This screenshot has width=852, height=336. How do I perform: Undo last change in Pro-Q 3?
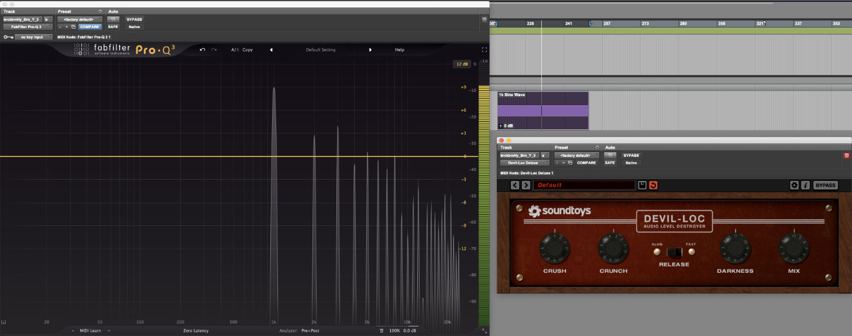[x=202, y=50]
